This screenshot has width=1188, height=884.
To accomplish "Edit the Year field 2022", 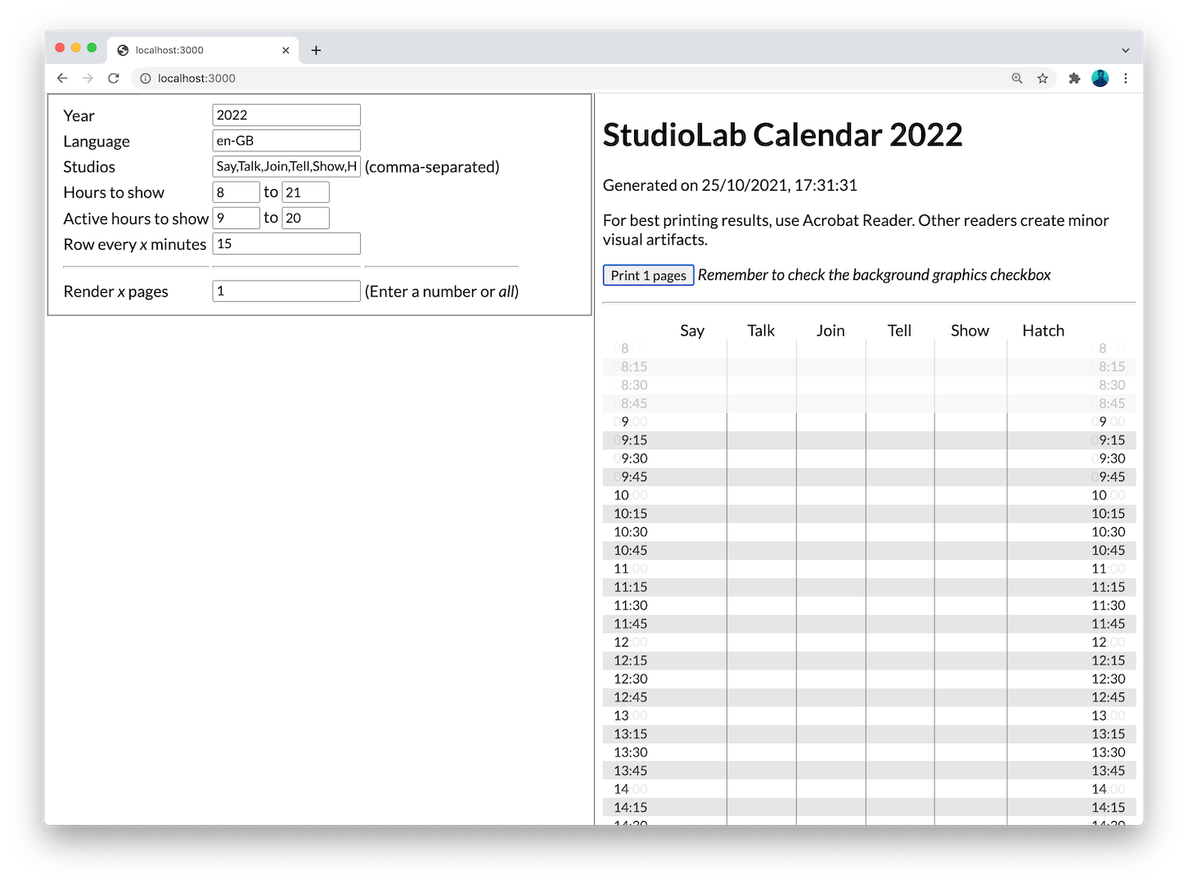I will tap(286, 115).
